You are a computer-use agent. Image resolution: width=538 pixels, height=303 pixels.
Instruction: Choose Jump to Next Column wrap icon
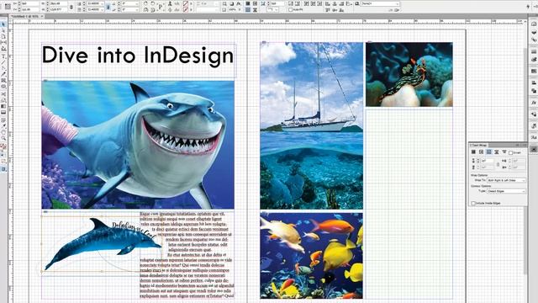click(504, 151)
